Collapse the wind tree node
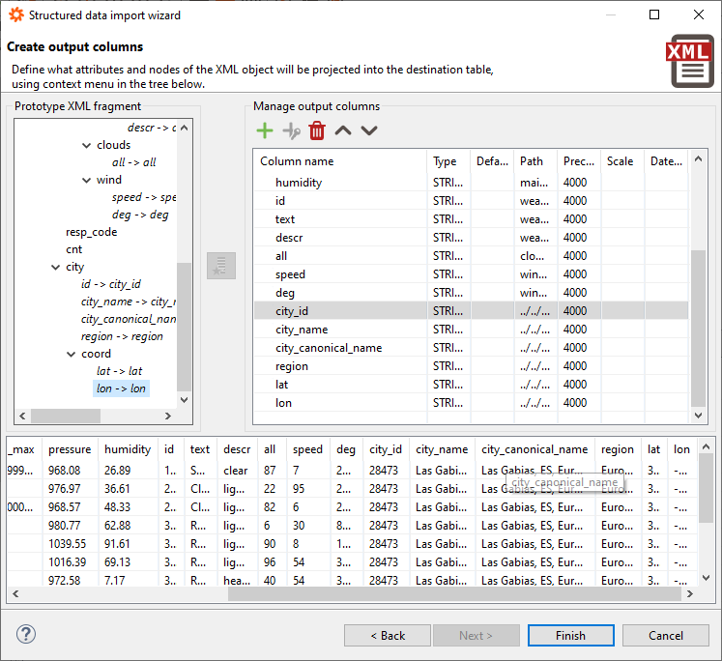This screenshot has width=722, height=661. click(x=87, y=180)
